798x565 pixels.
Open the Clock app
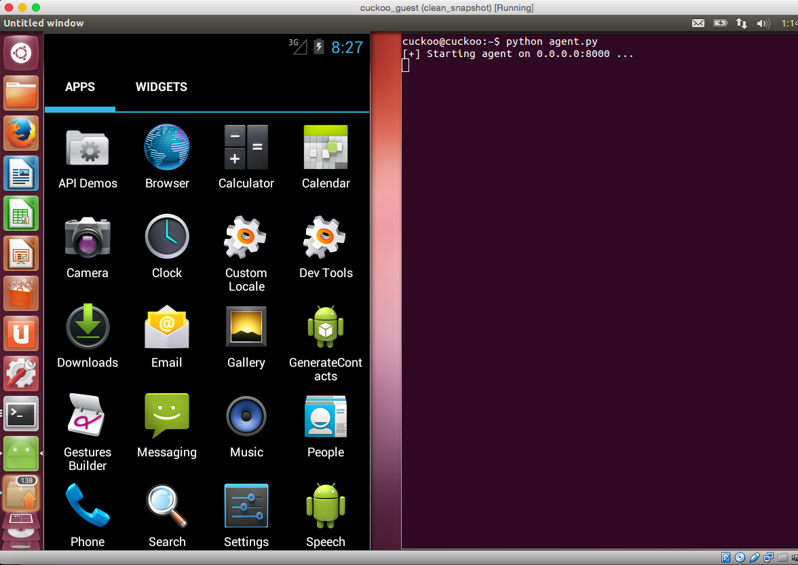click(x=167, y=247)
